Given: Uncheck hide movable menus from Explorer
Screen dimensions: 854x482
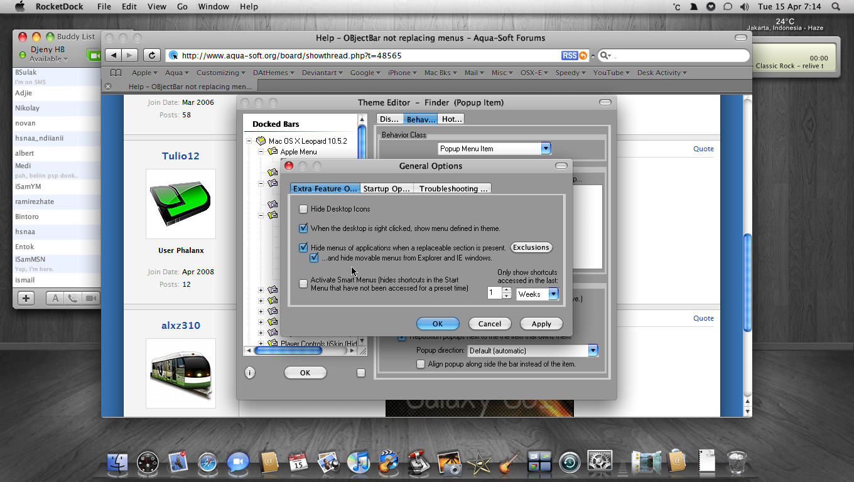Looking at the screenshot, I should coord(314,258).
